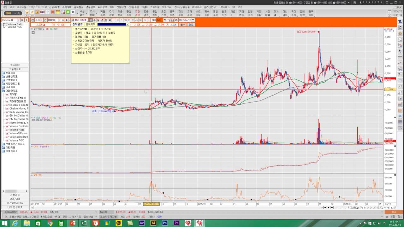Click the 시스템트레이딩 panel button
This screenshot has width=404, height=227.
click(x=15, y=203)
